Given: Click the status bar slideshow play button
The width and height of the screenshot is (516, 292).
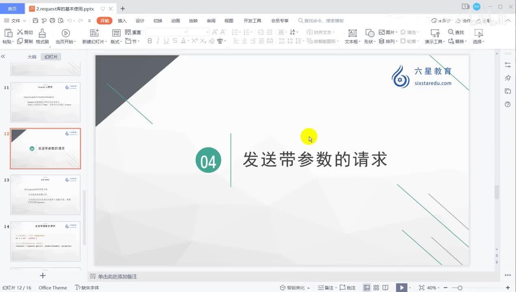Looking at the screenshot, I should click(401, 288).
